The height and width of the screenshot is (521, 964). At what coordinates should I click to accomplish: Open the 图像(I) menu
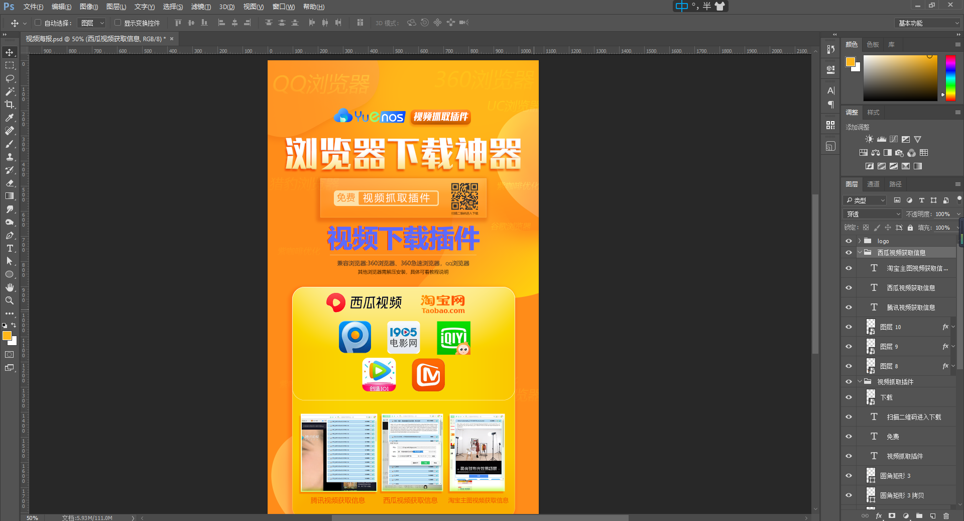coord(89,7)
